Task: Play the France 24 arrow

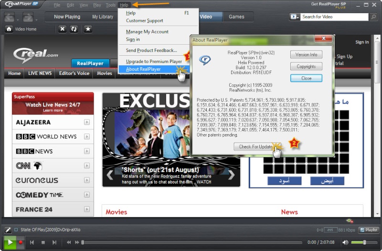Action: coord(87,209)
